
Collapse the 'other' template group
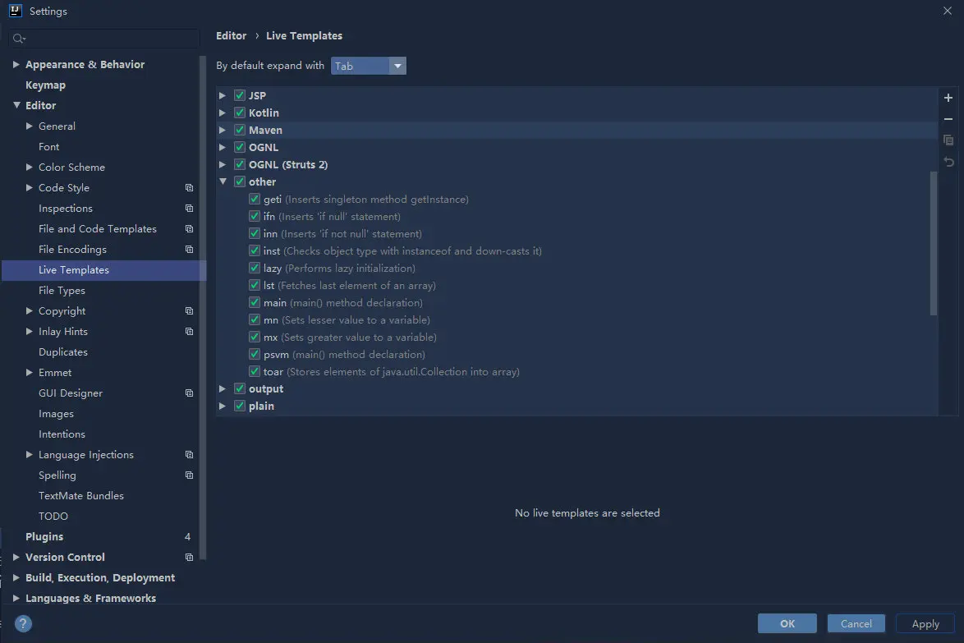tap(223, 181)
